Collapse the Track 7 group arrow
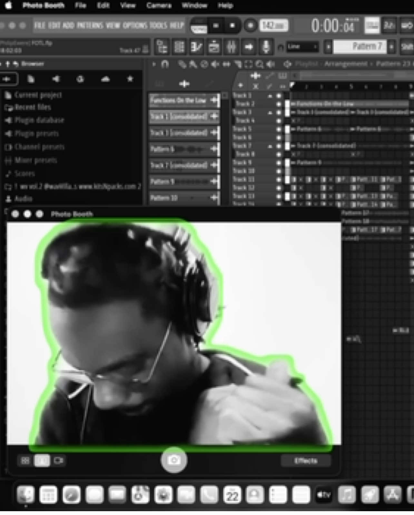Screen dimensions: 414x515 pyautogui.click(x=270, y=146)
